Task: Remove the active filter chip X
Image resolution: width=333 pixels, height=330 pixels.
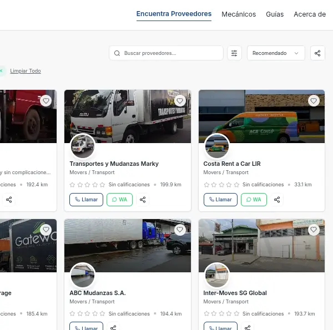Action: tap(1, 71)
